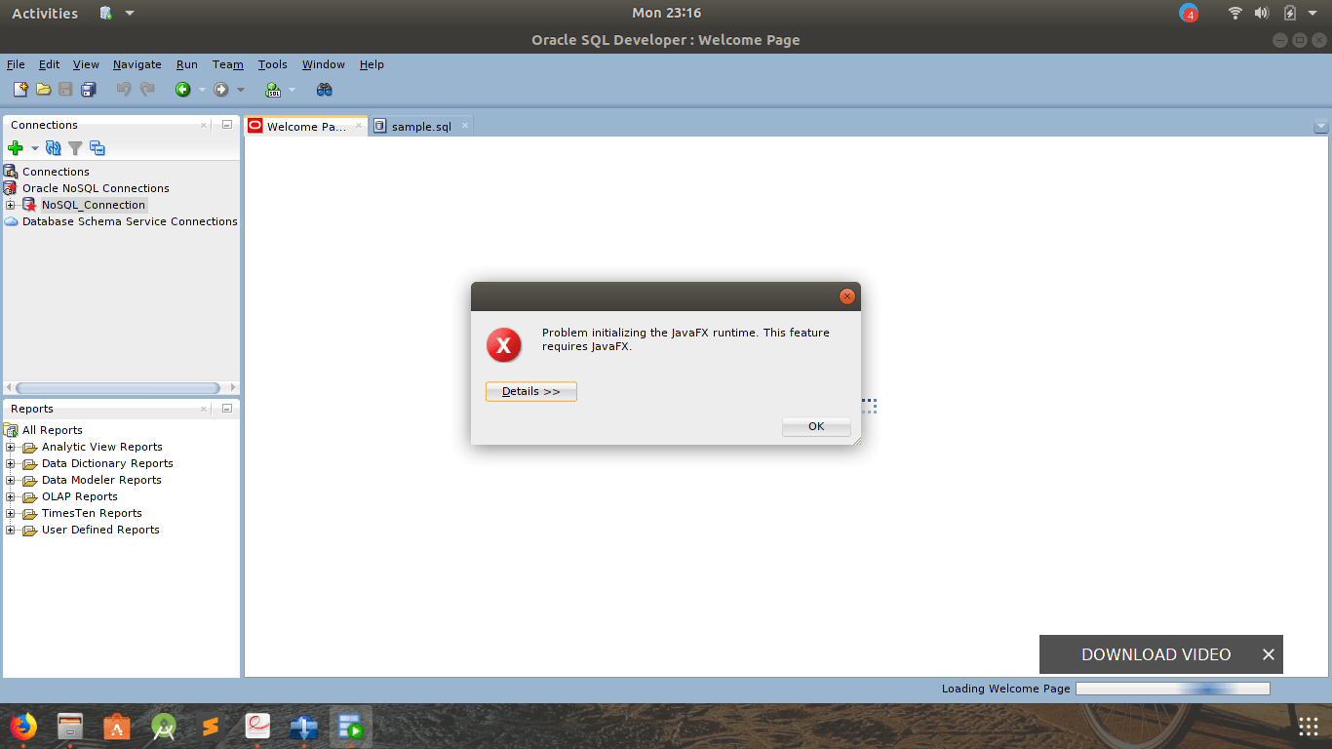Open the File menu
1332x749 pixels.
(x=16, y=64)
